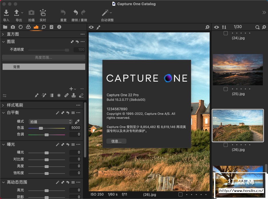Adjust the Kelvin color temperature slider
268x199 pixels.
point(41,128)
